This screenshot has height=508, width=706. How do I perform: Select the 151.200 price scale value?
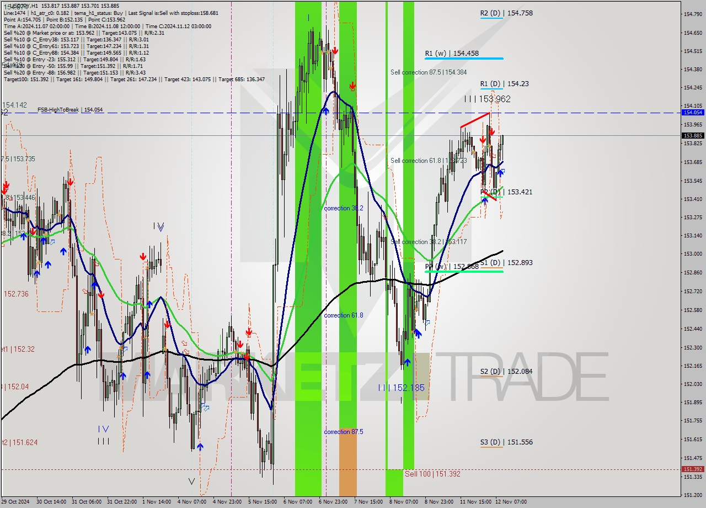(x=693, y=495)
